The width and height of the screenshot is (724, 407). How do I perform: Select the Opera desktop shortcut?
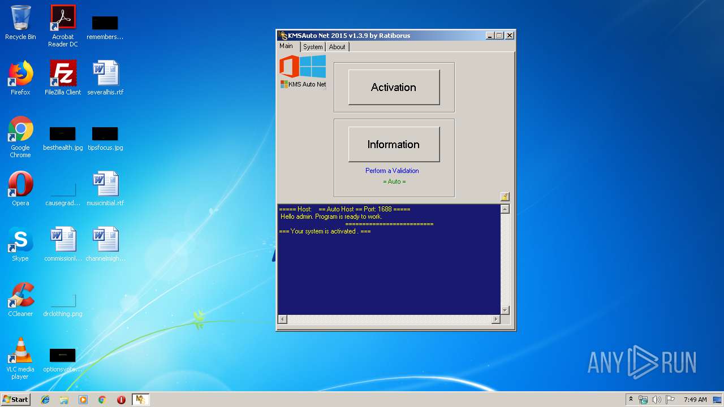(20, 189)
